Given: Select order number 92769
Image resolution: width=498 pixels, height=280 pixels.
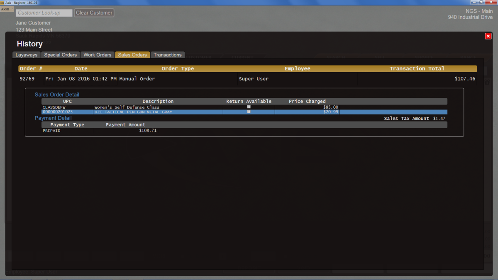Looking at the screenshot, I should point(27,79).
